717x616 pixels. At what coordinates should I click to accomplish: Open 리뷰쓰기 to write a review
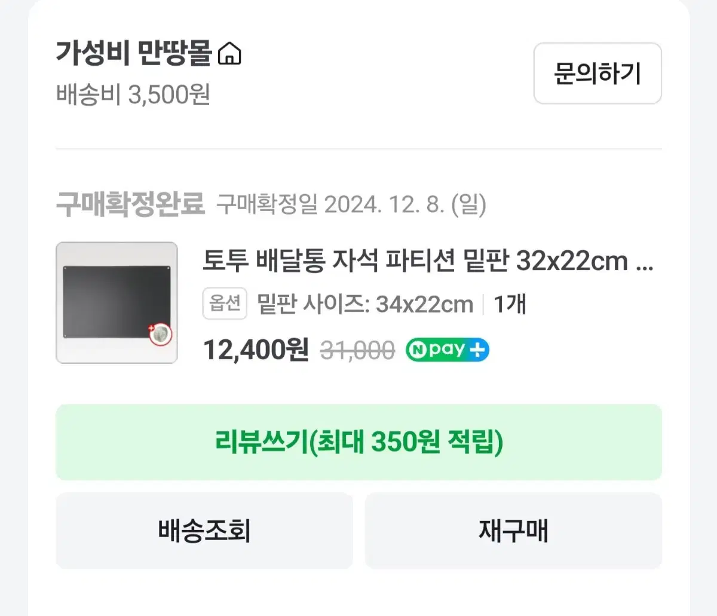358,442
